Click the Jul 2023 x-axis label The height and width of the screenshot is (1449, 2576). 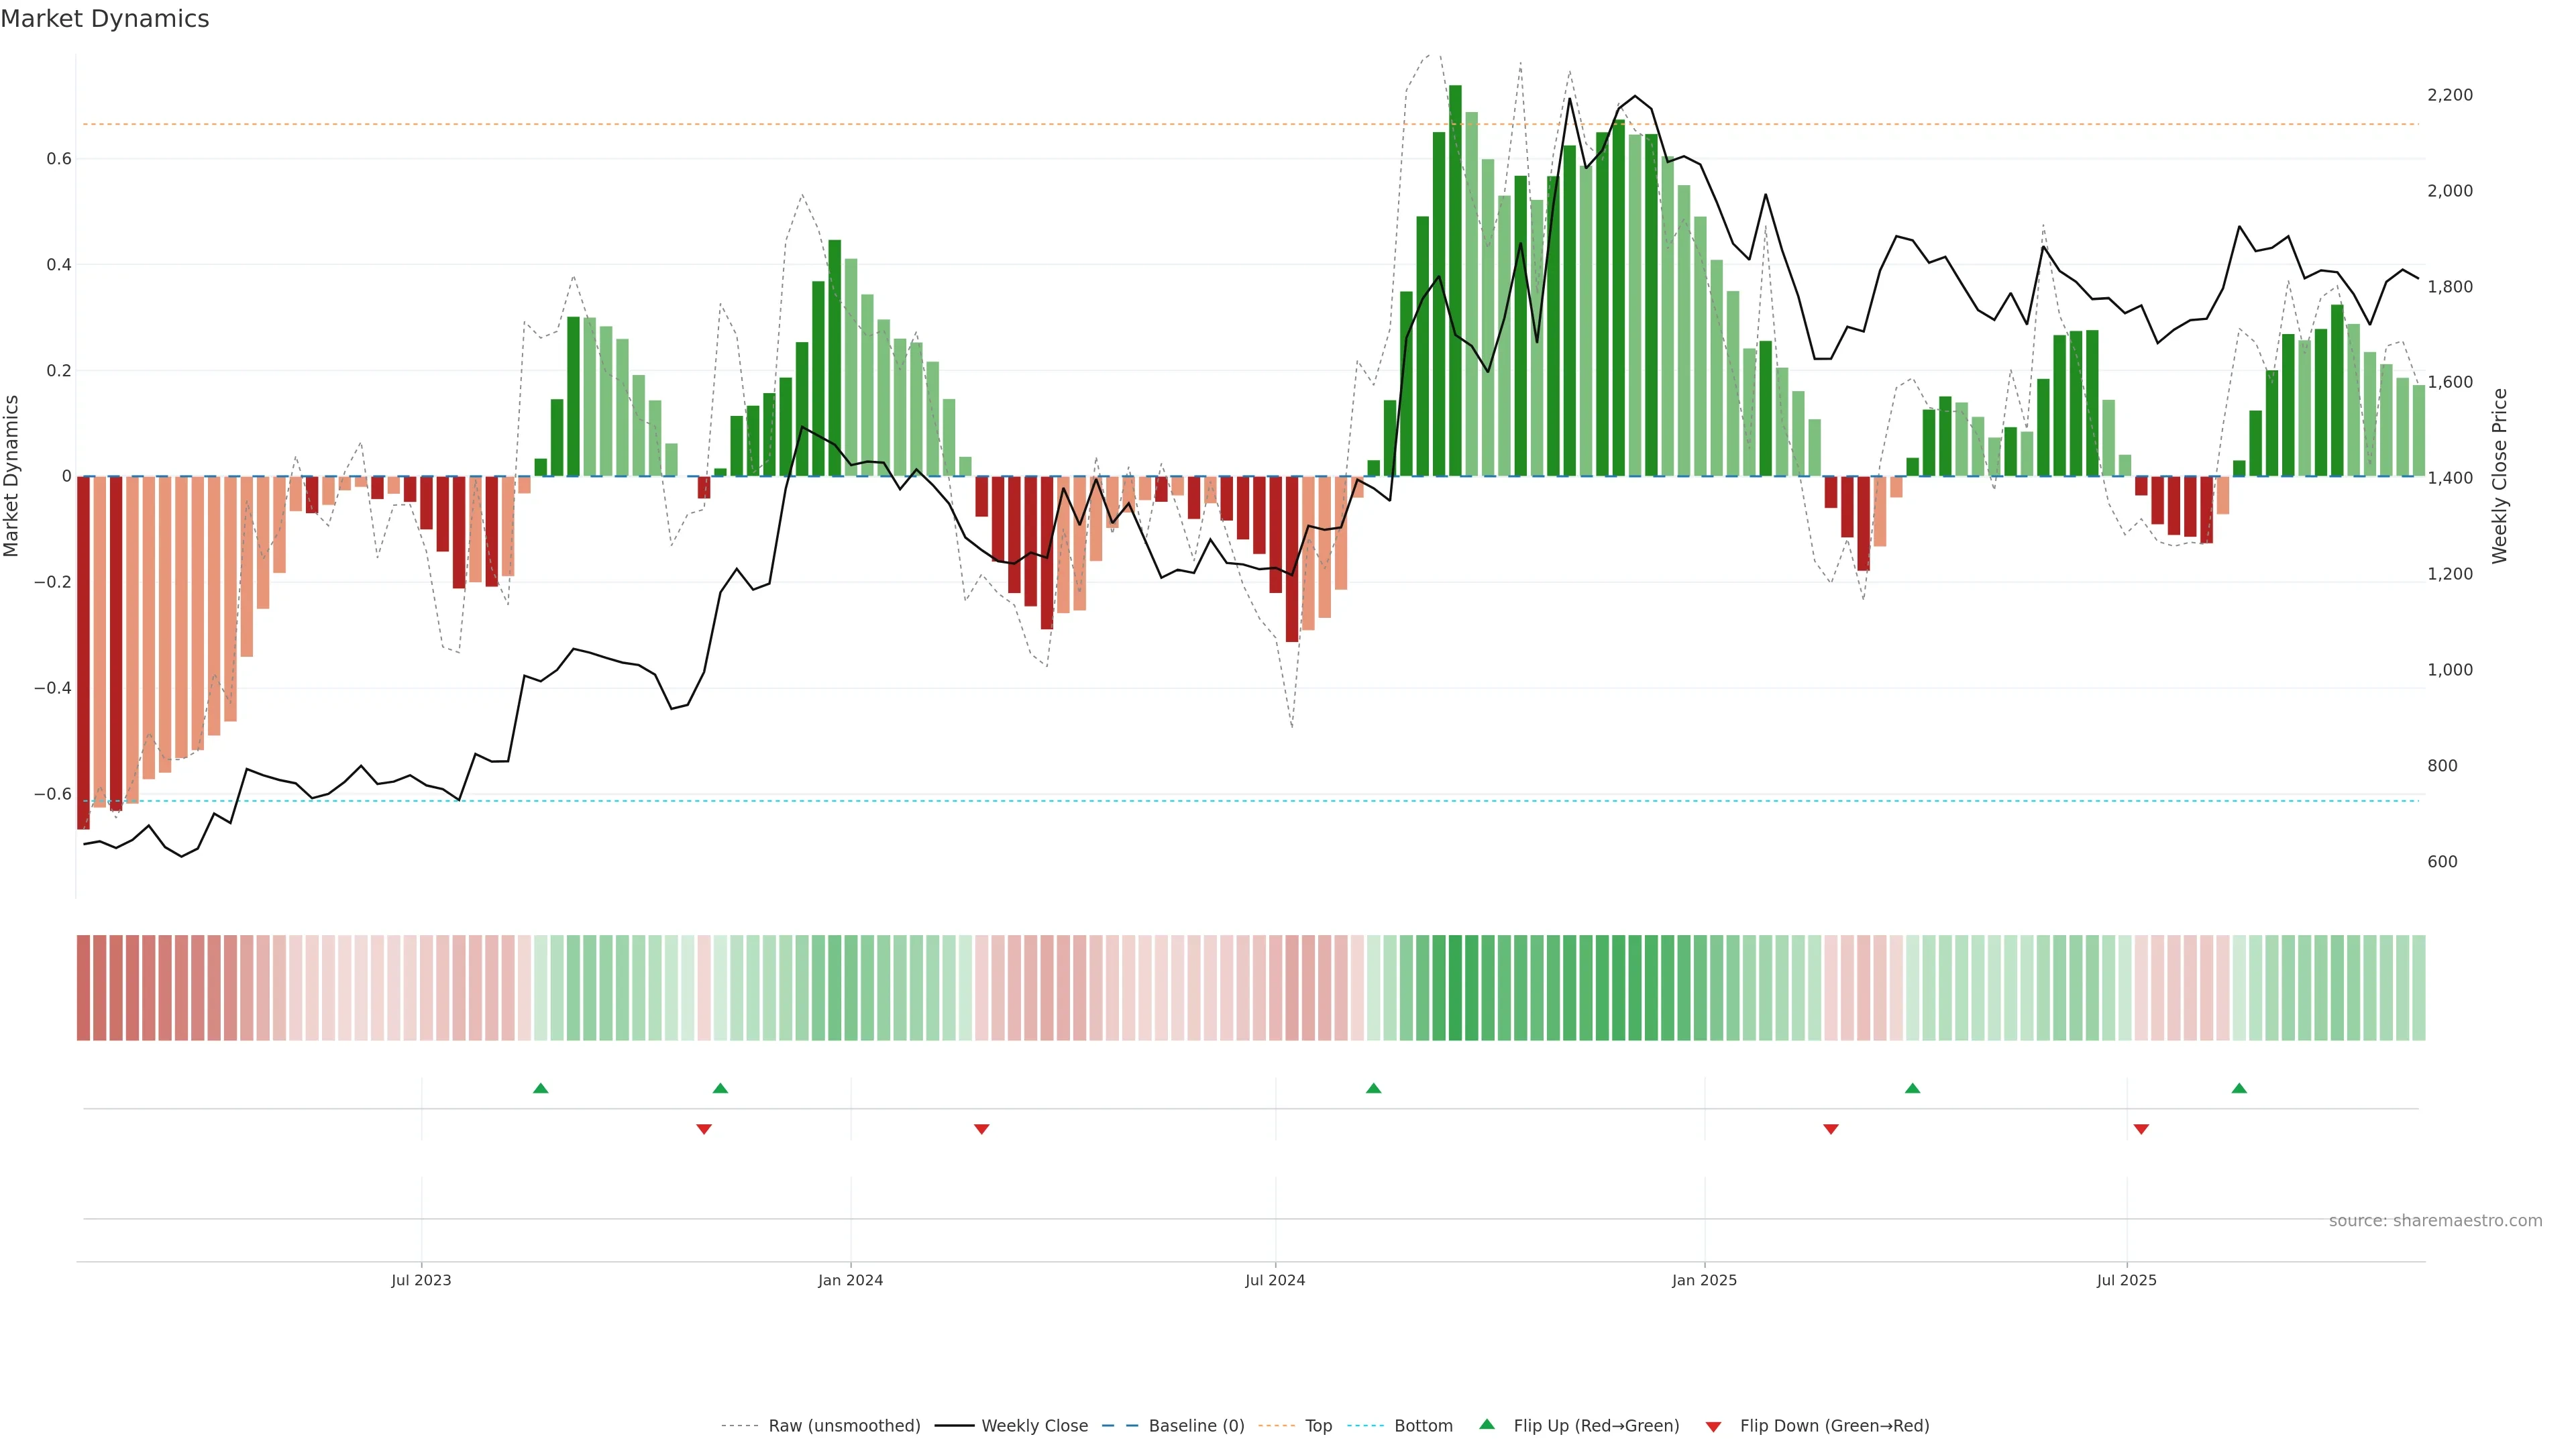[421, 1280]
